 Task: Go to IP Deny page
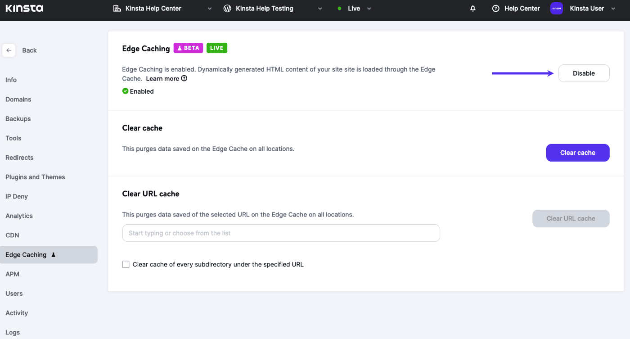pos(17,196)
